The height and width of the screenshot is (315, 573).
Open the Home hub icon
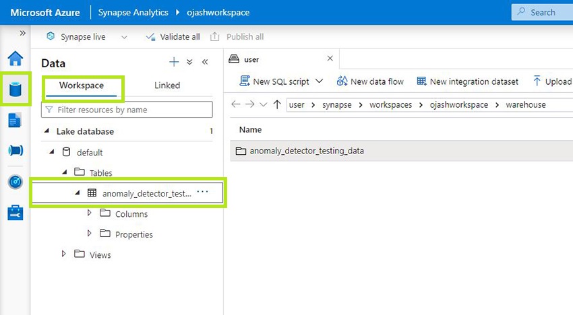tap(15, 59)
